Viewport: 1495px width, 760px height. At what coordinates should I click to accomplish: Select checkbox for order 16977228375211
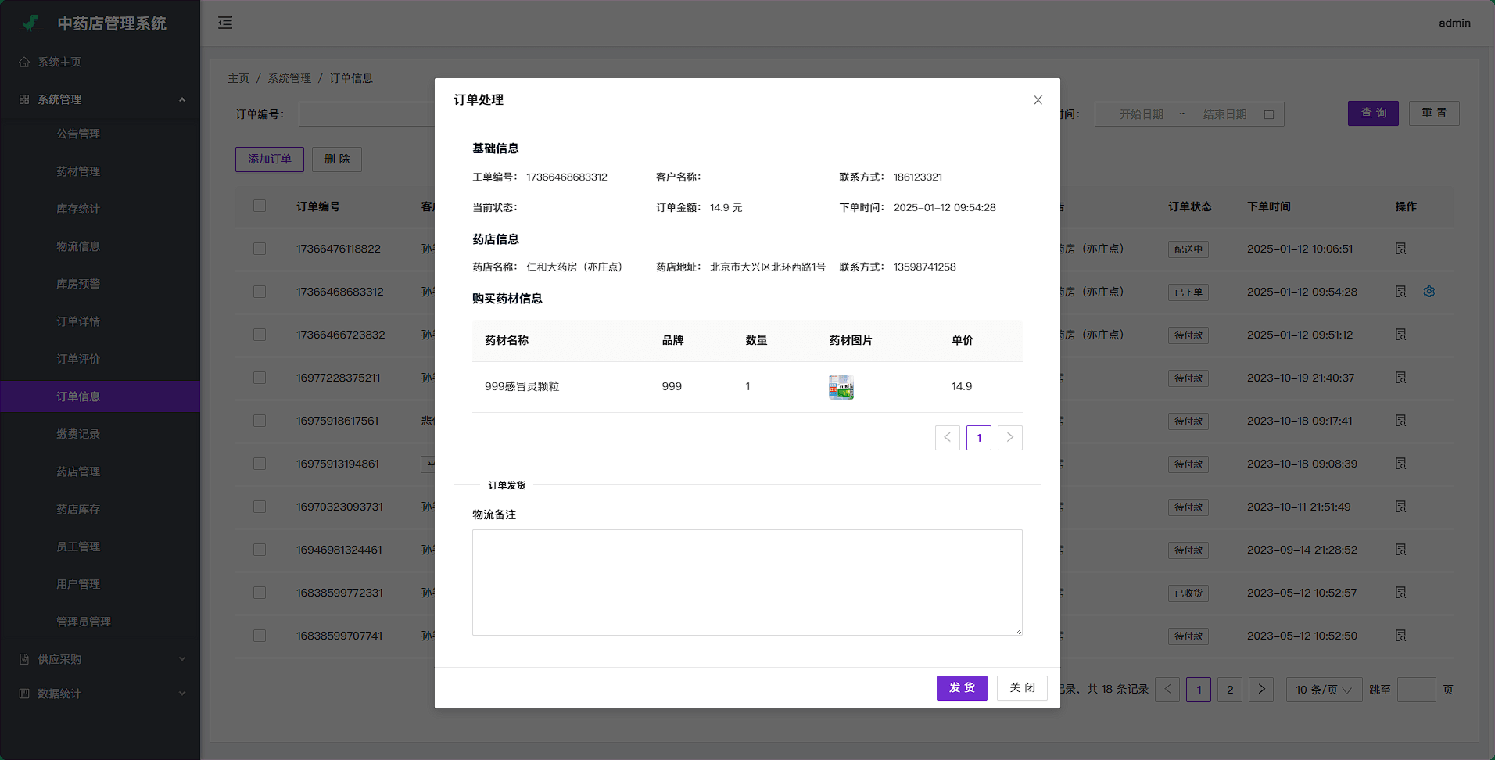(260, 378)
